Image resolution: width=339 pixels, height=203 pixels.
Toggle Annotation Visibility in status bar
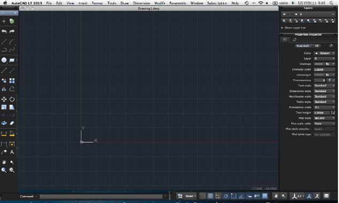point(309,196)
